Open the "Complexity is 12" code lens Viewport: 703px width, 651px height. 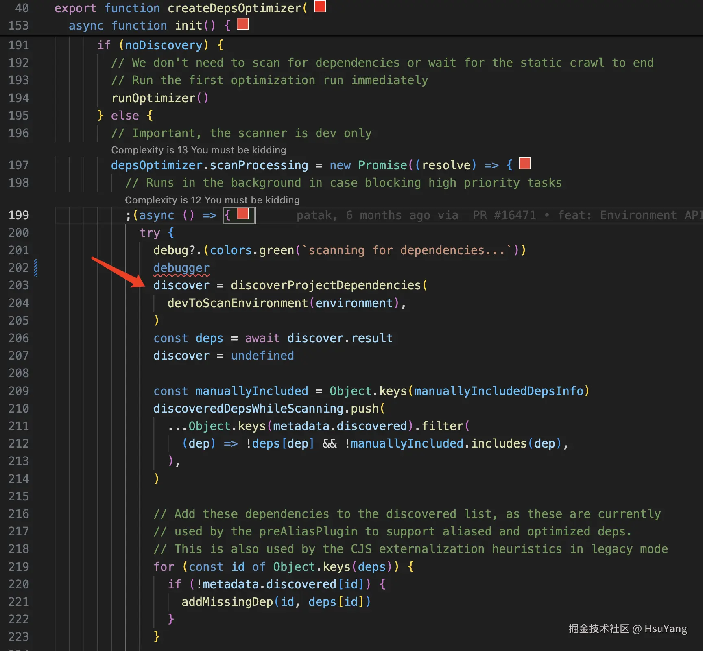(x=212, y=200)
